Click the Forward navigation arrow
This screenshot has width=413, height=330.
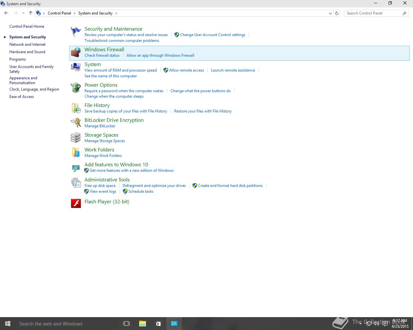(15, 13)
